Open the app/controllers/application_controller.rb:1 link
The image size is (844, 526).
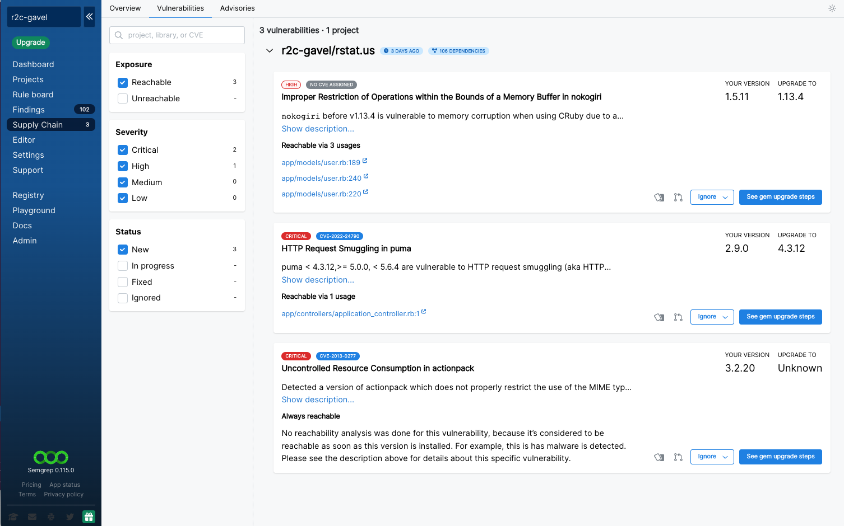[350, 314]
